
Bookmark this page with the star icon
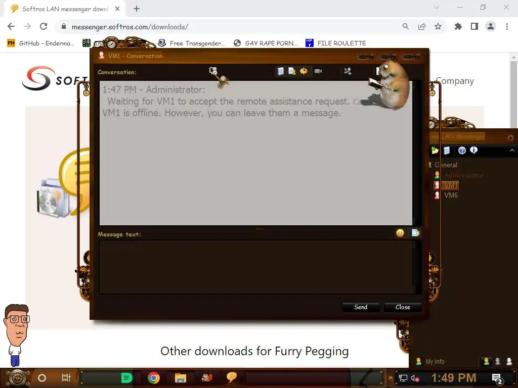point(438,26)
